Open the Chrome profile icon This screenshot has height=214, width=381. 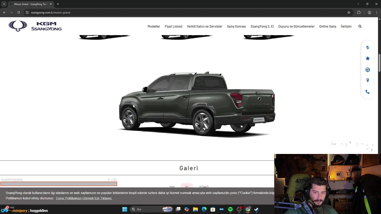click(x=369, y=12)
